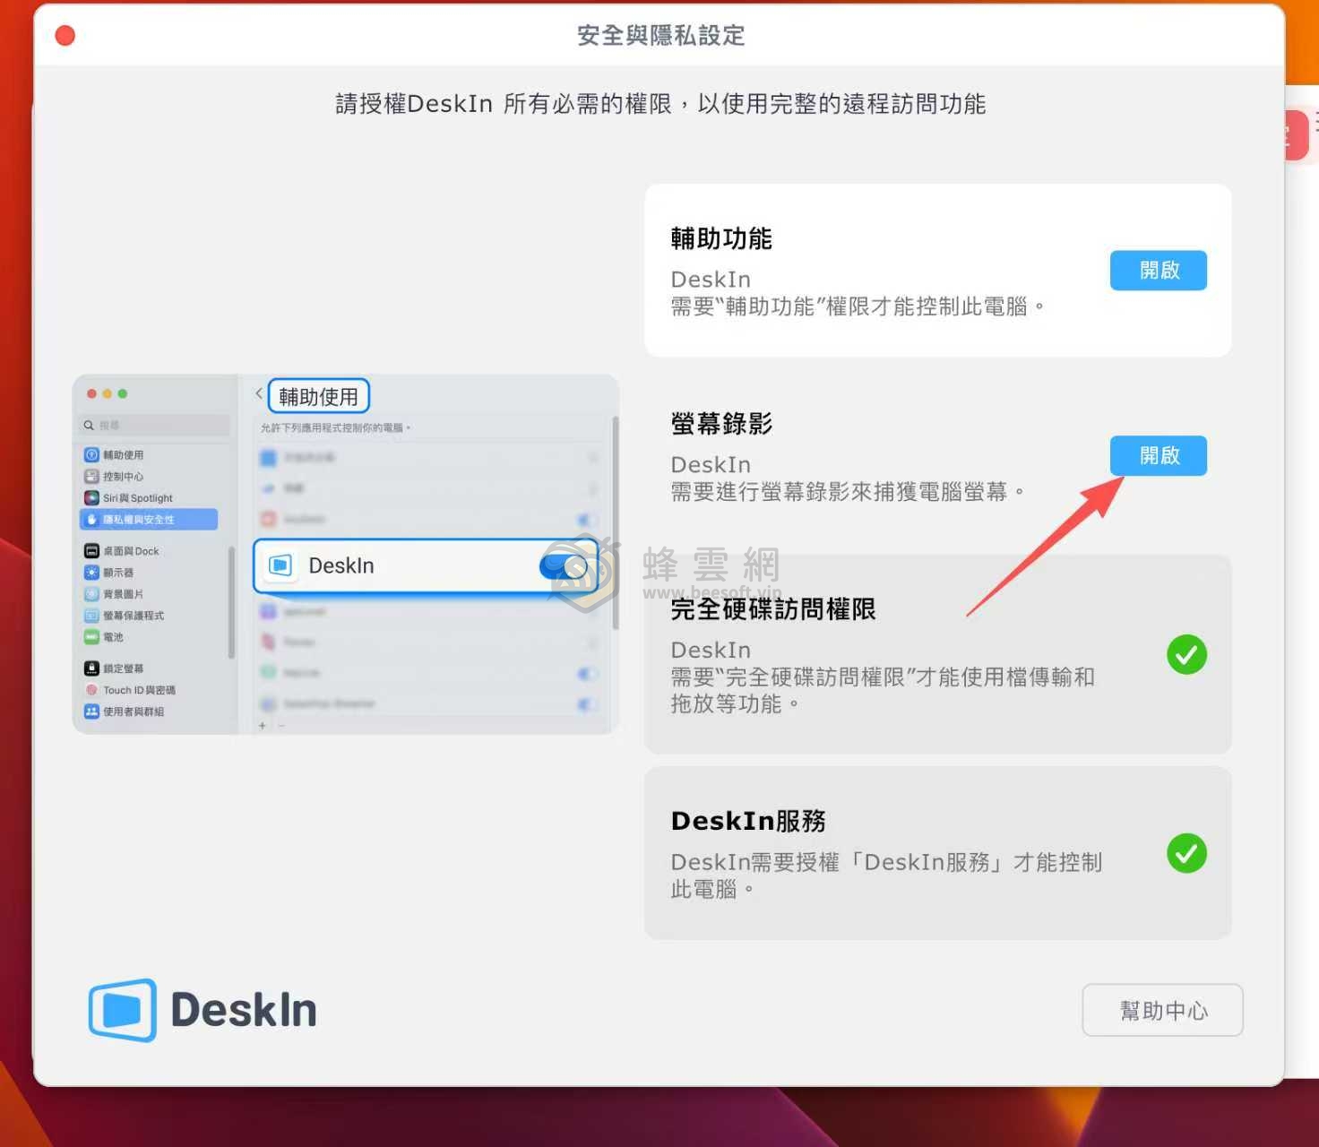Click 桌面與 Dock sidebar item
This screenshot has height=1147, width=1319.
(122, 551)
